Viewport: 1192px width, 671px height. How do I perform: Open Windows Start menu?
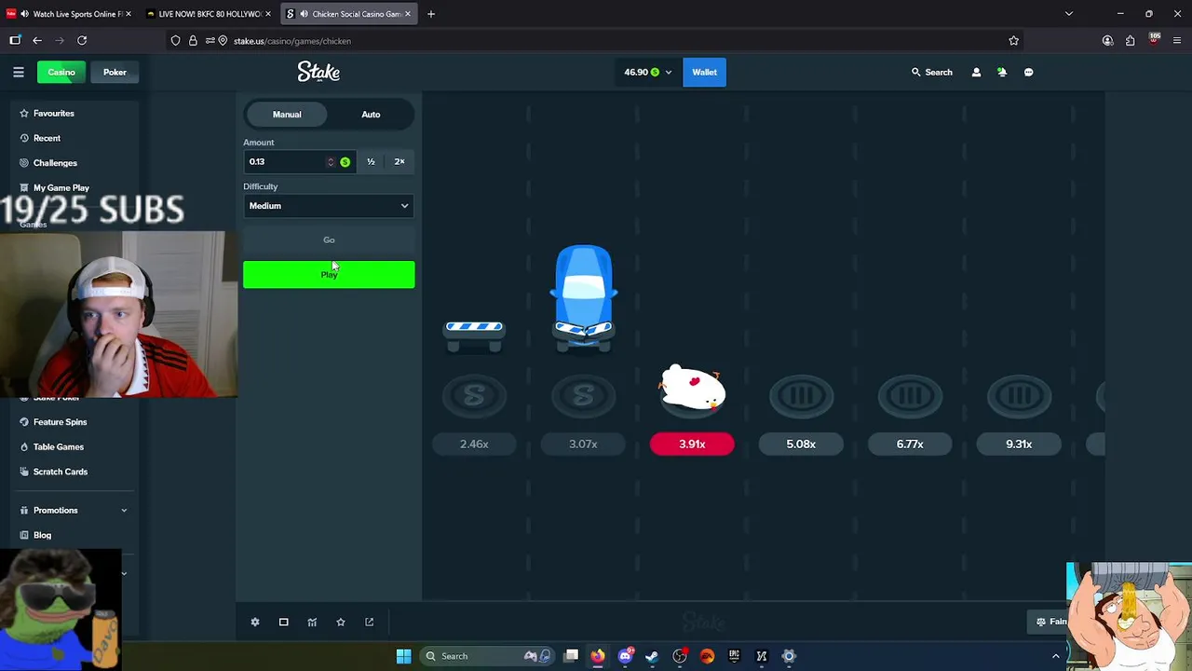click(x=403, y=656)
